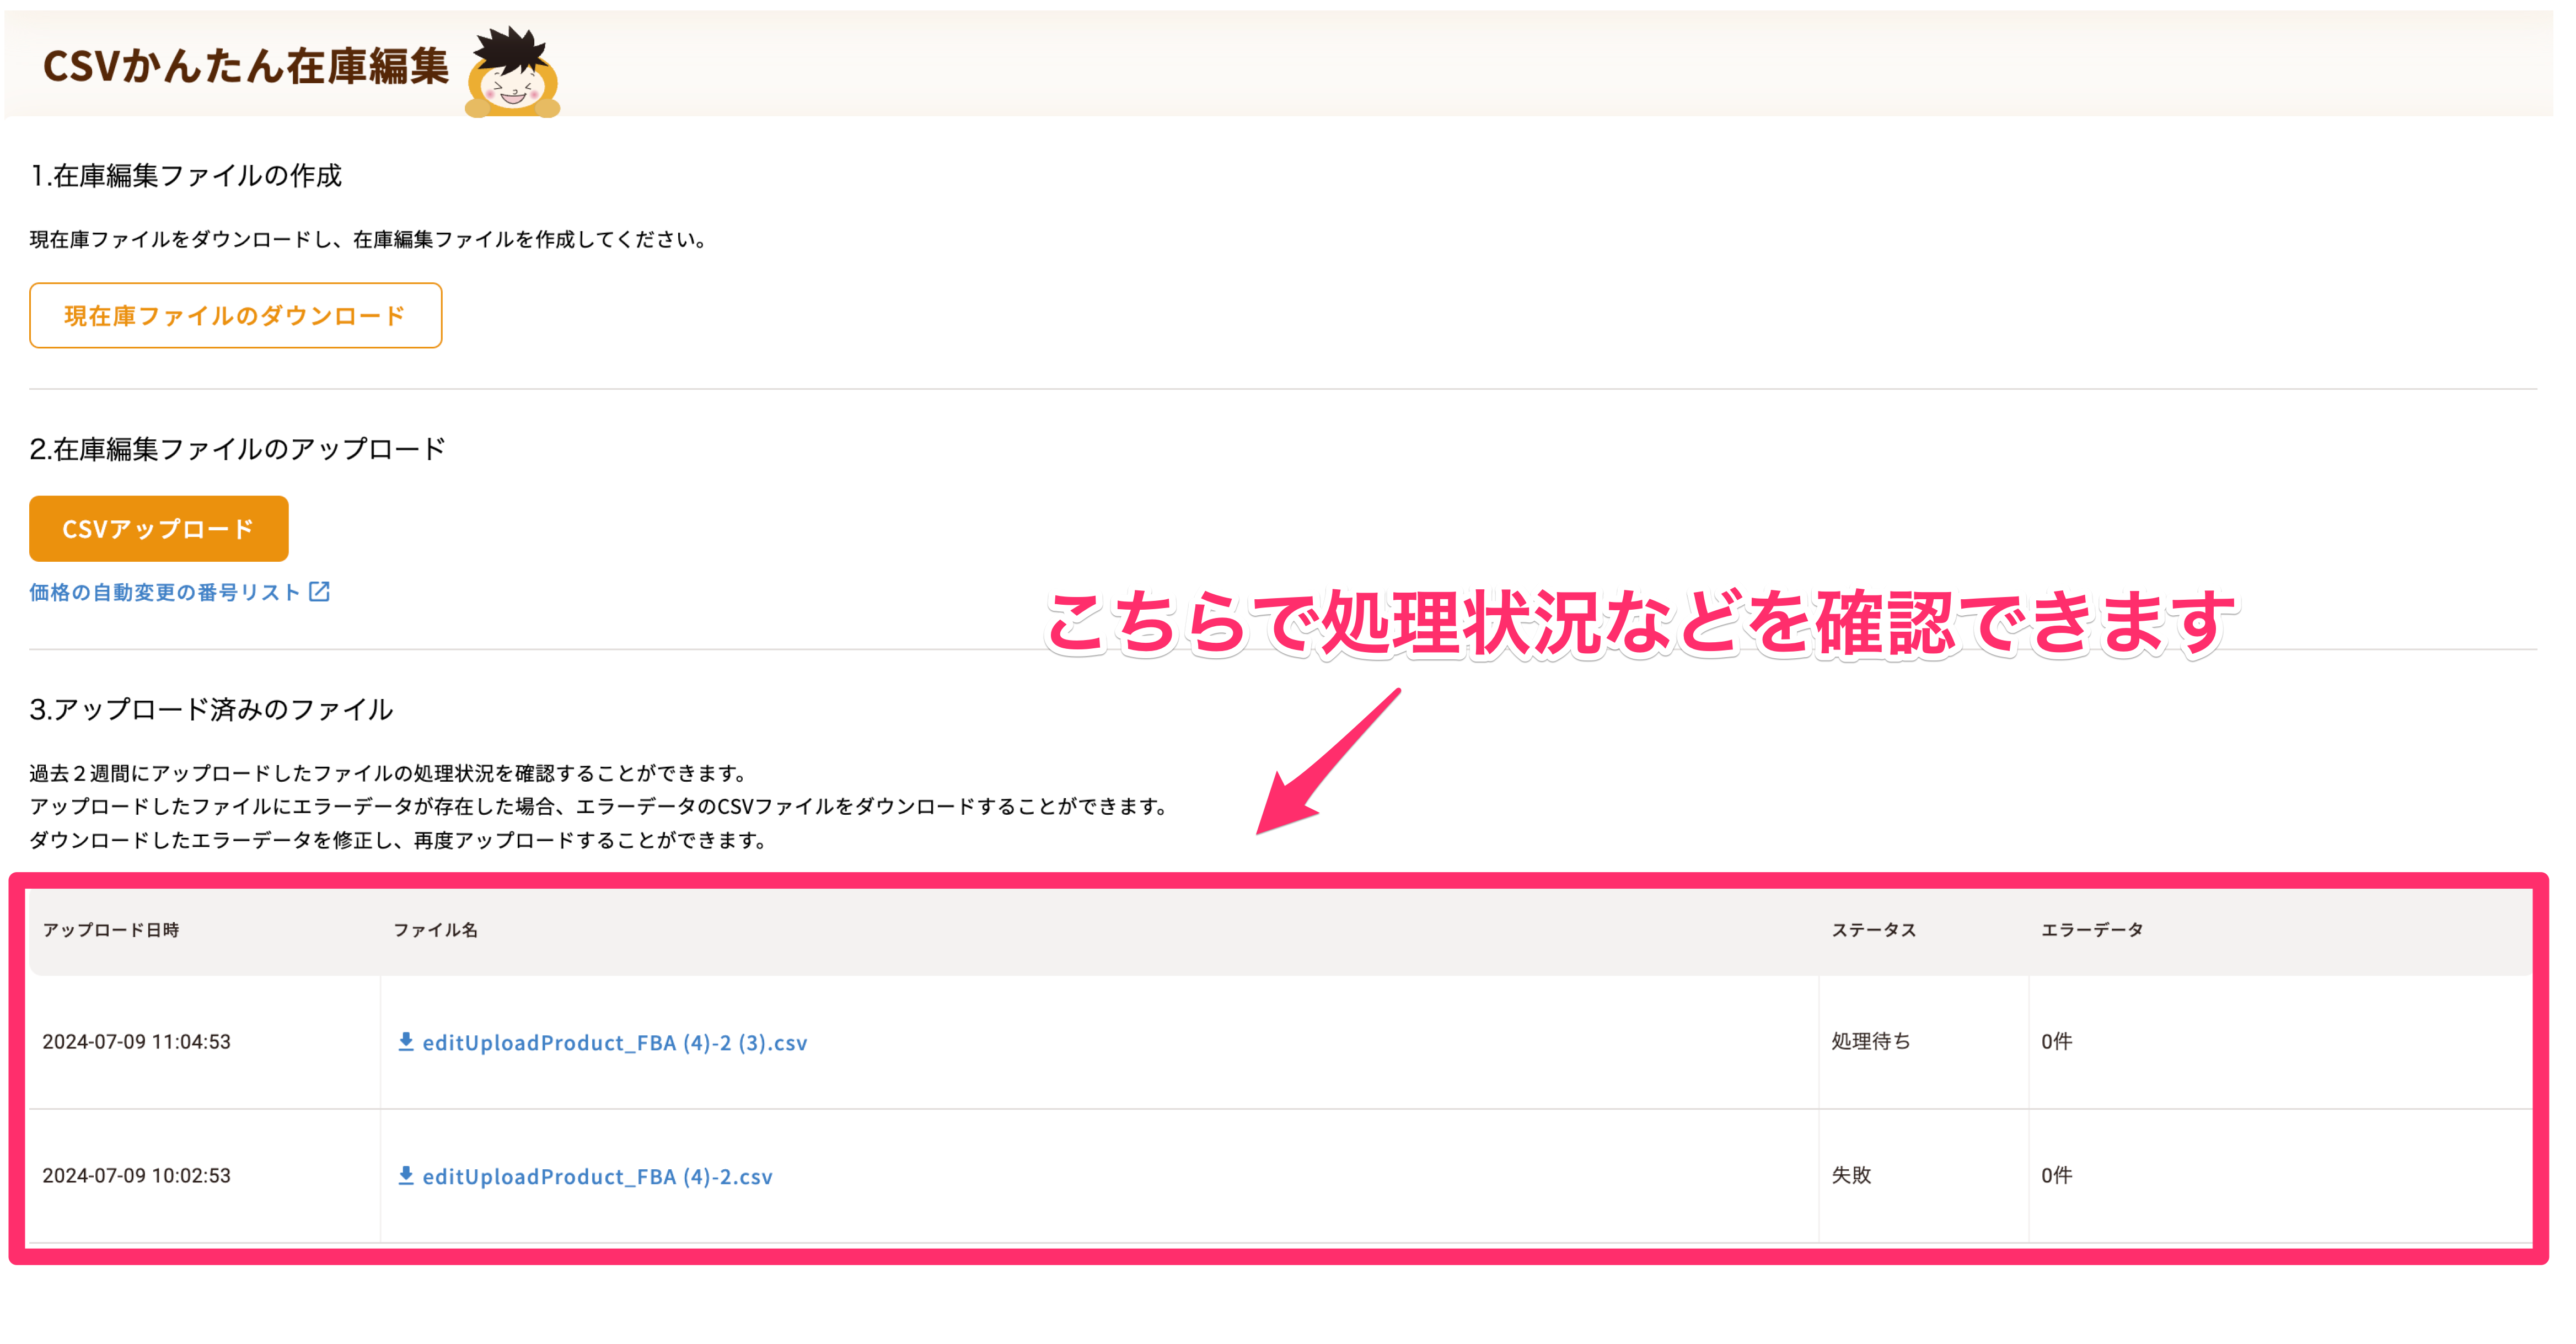The height and width of the screenshot is (1344, 2576).
Task: Download editUploadProduct_FBA (4)-2 (3).csv file link
Action: coord(614,1043)
